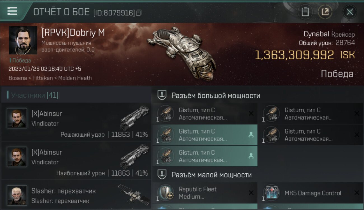Toggle X mark on first Gistum module
The height and width of the screenshot is (210, 364).
[x=251, y=113]
